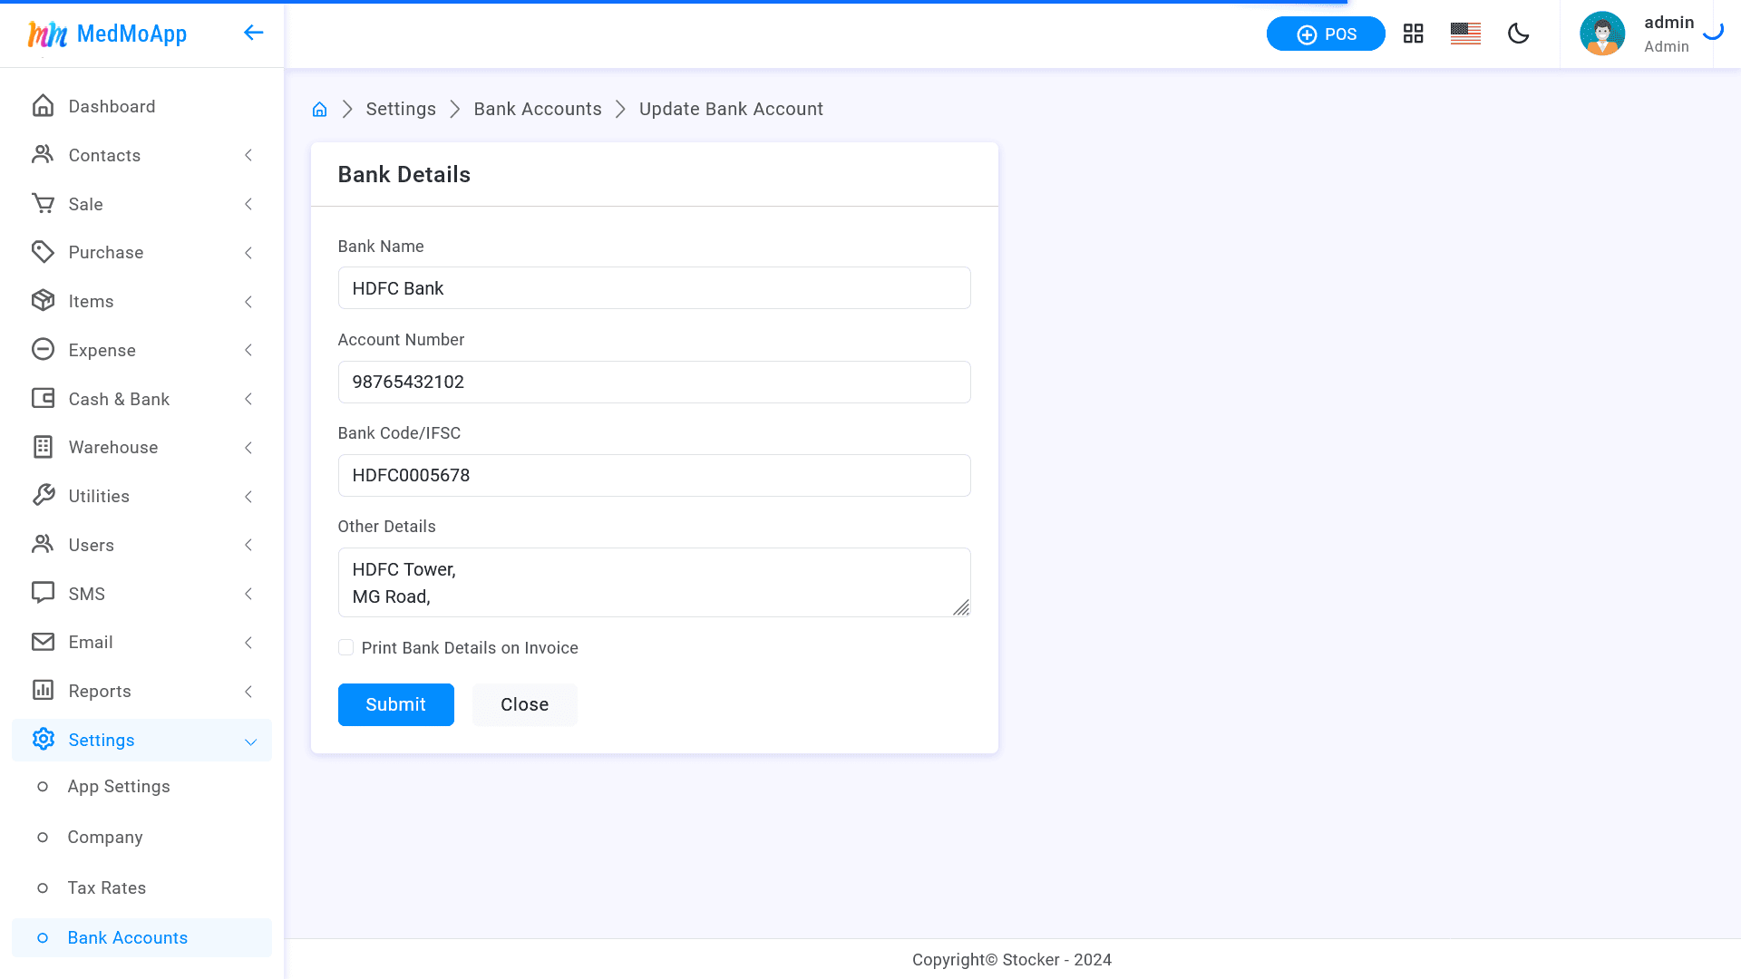Screen dimensions: 1741x979
Task: Click the Cash & Bank wallet icon
Action: pos(43,399)
